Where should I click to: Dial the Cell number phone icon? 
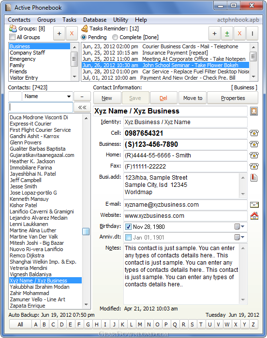(x=254, y=133)
